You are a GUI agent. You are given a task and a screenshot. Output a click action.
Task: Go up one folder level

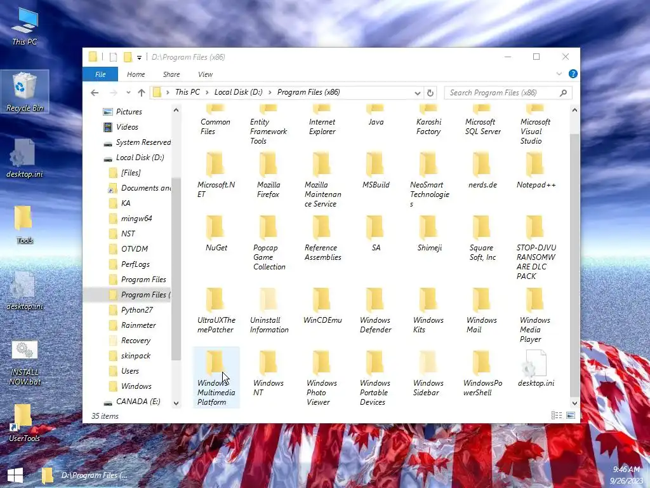point(142,93)
